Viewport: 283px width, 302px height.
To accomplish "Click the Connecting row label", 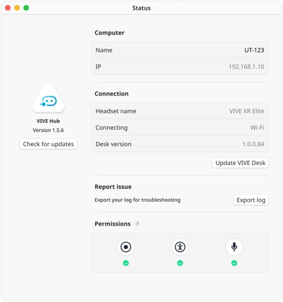I will click(111, 128).
